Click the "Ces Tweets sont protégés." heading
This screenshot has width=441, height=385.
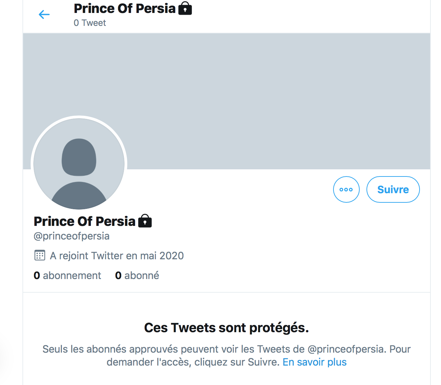[x=226, y=328]
